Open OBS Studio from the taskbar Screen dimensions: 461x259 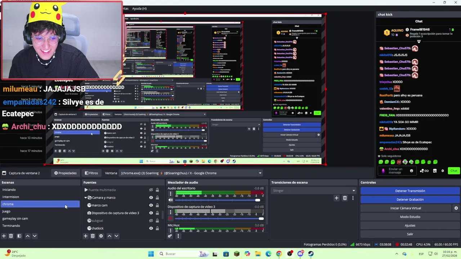[x=290, y=254]
